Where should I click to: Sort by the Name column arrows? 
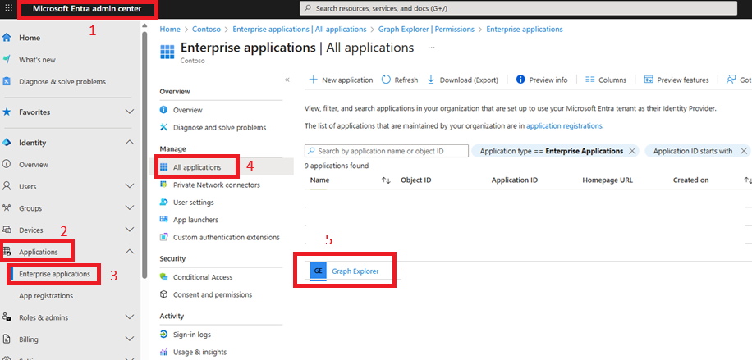click(386, 180)
